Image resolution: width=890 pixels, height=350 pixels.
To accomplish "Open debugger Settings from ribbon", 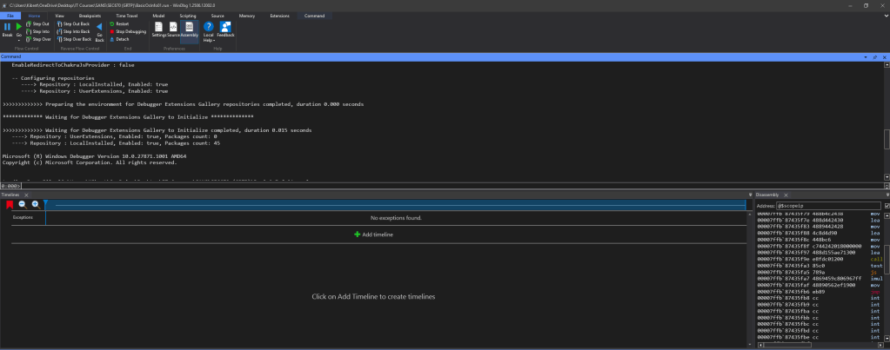I will [x=158, y=30].
